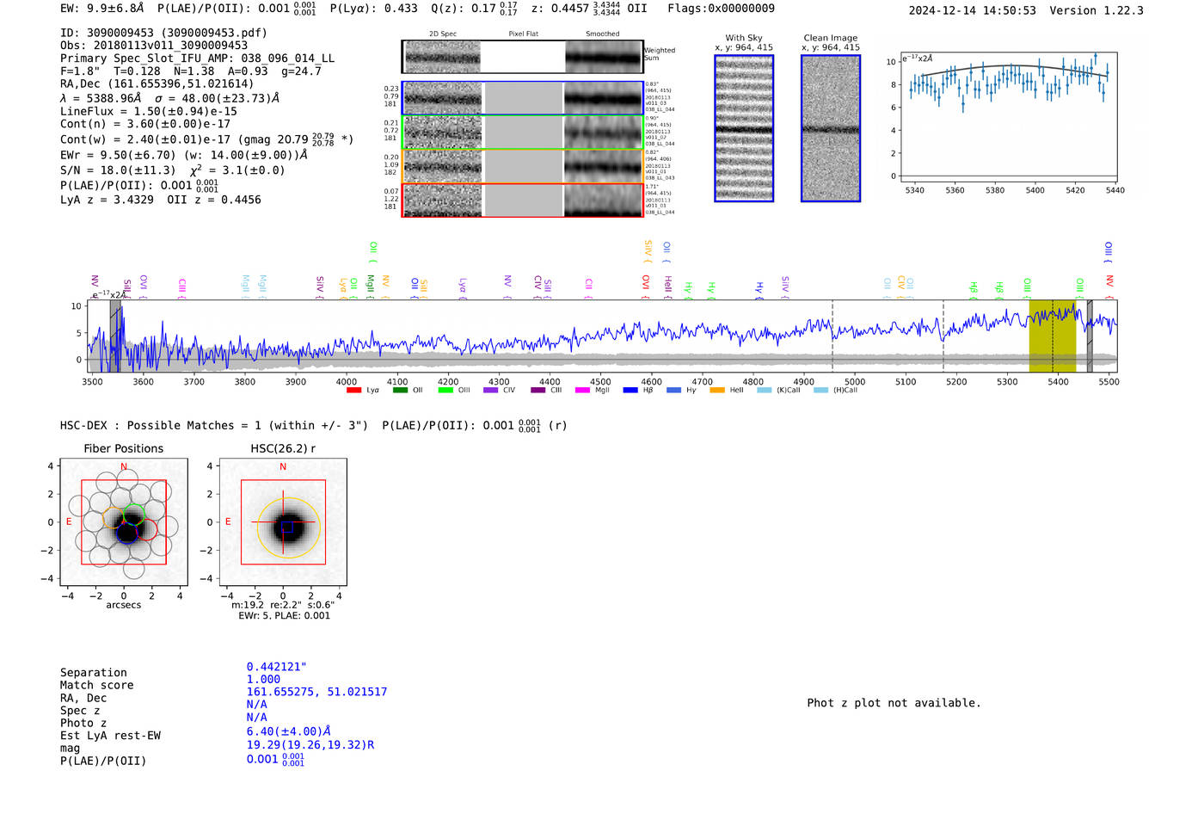This screenshot has width=1204, height=820.
Task: Click the HSC(26.2) r image
Action: [x=283, y=522]
